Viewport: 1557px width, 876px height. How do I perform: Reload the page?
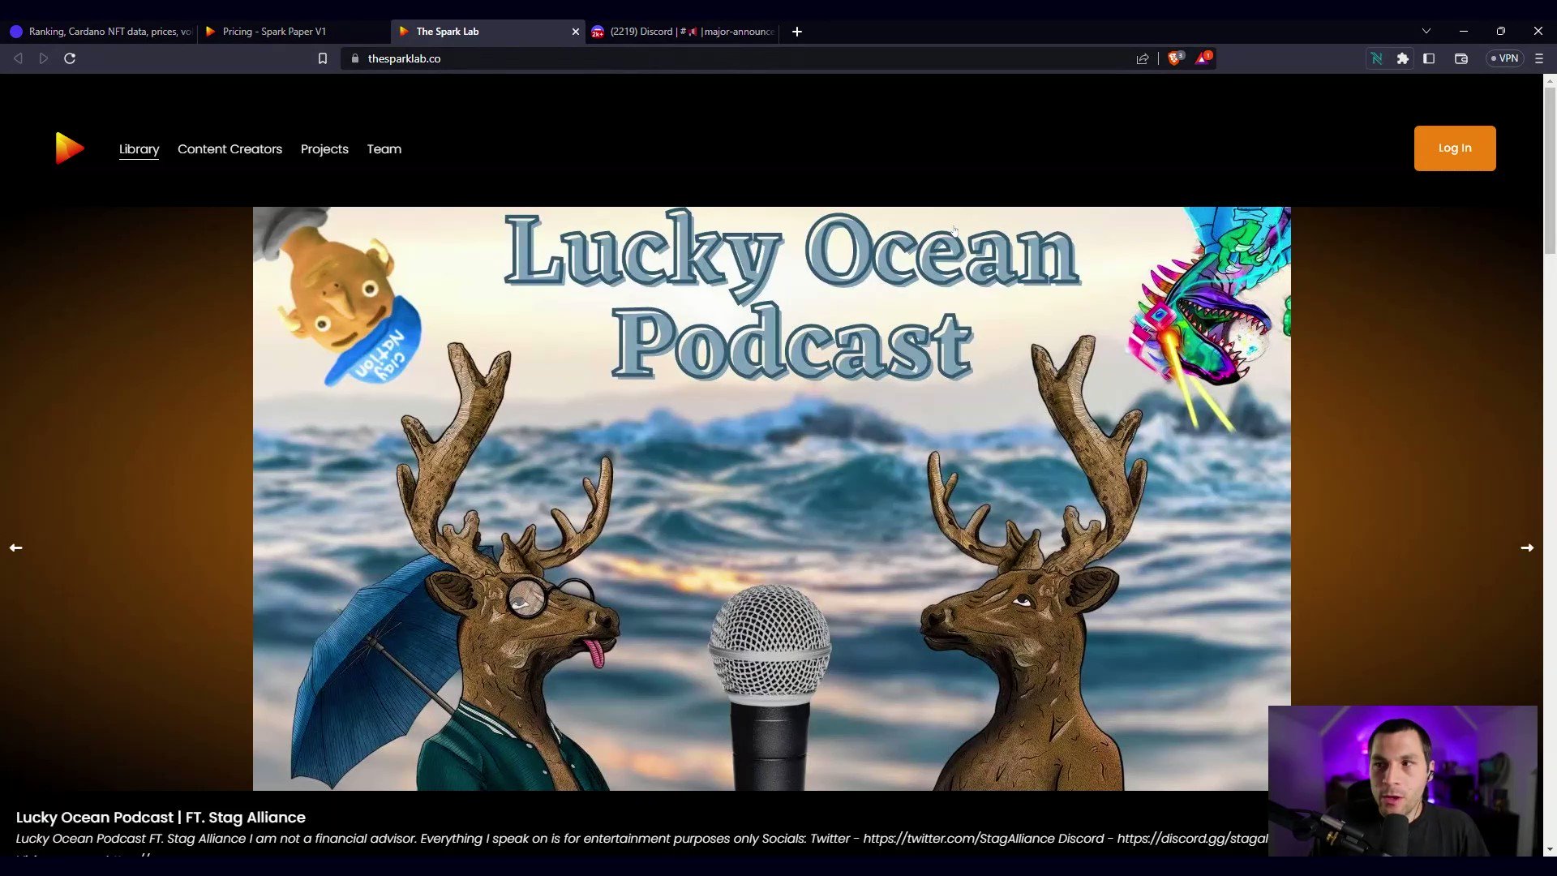coord(70,58)
